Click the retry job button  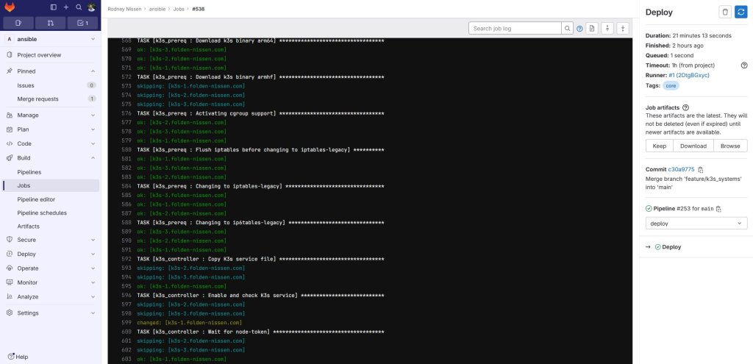pyautogui.click(x=740, y=12)
